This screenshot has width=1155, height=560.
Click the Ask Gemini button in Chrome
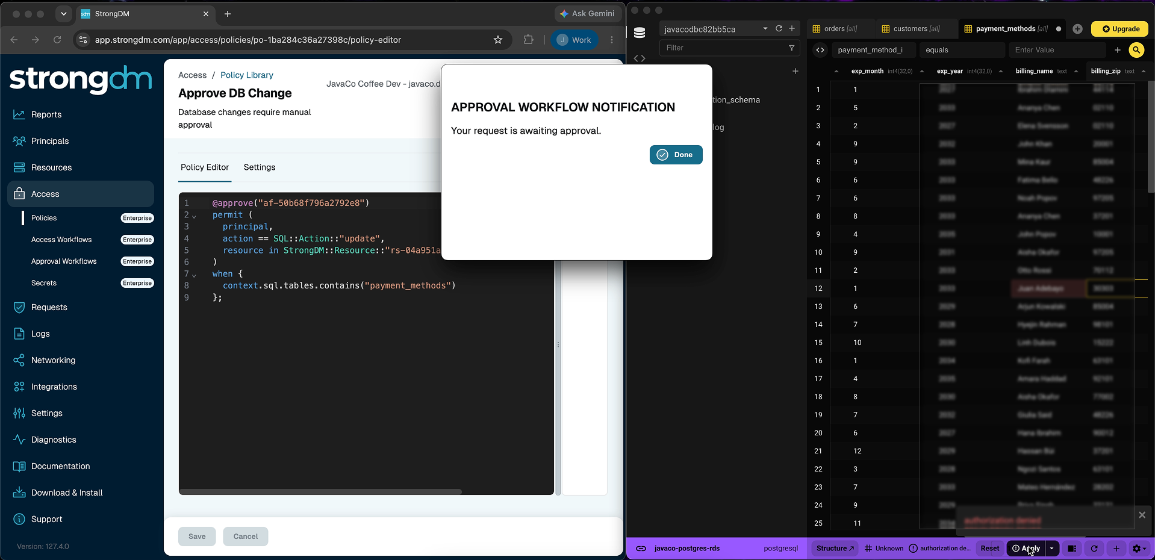coord(587,13)
